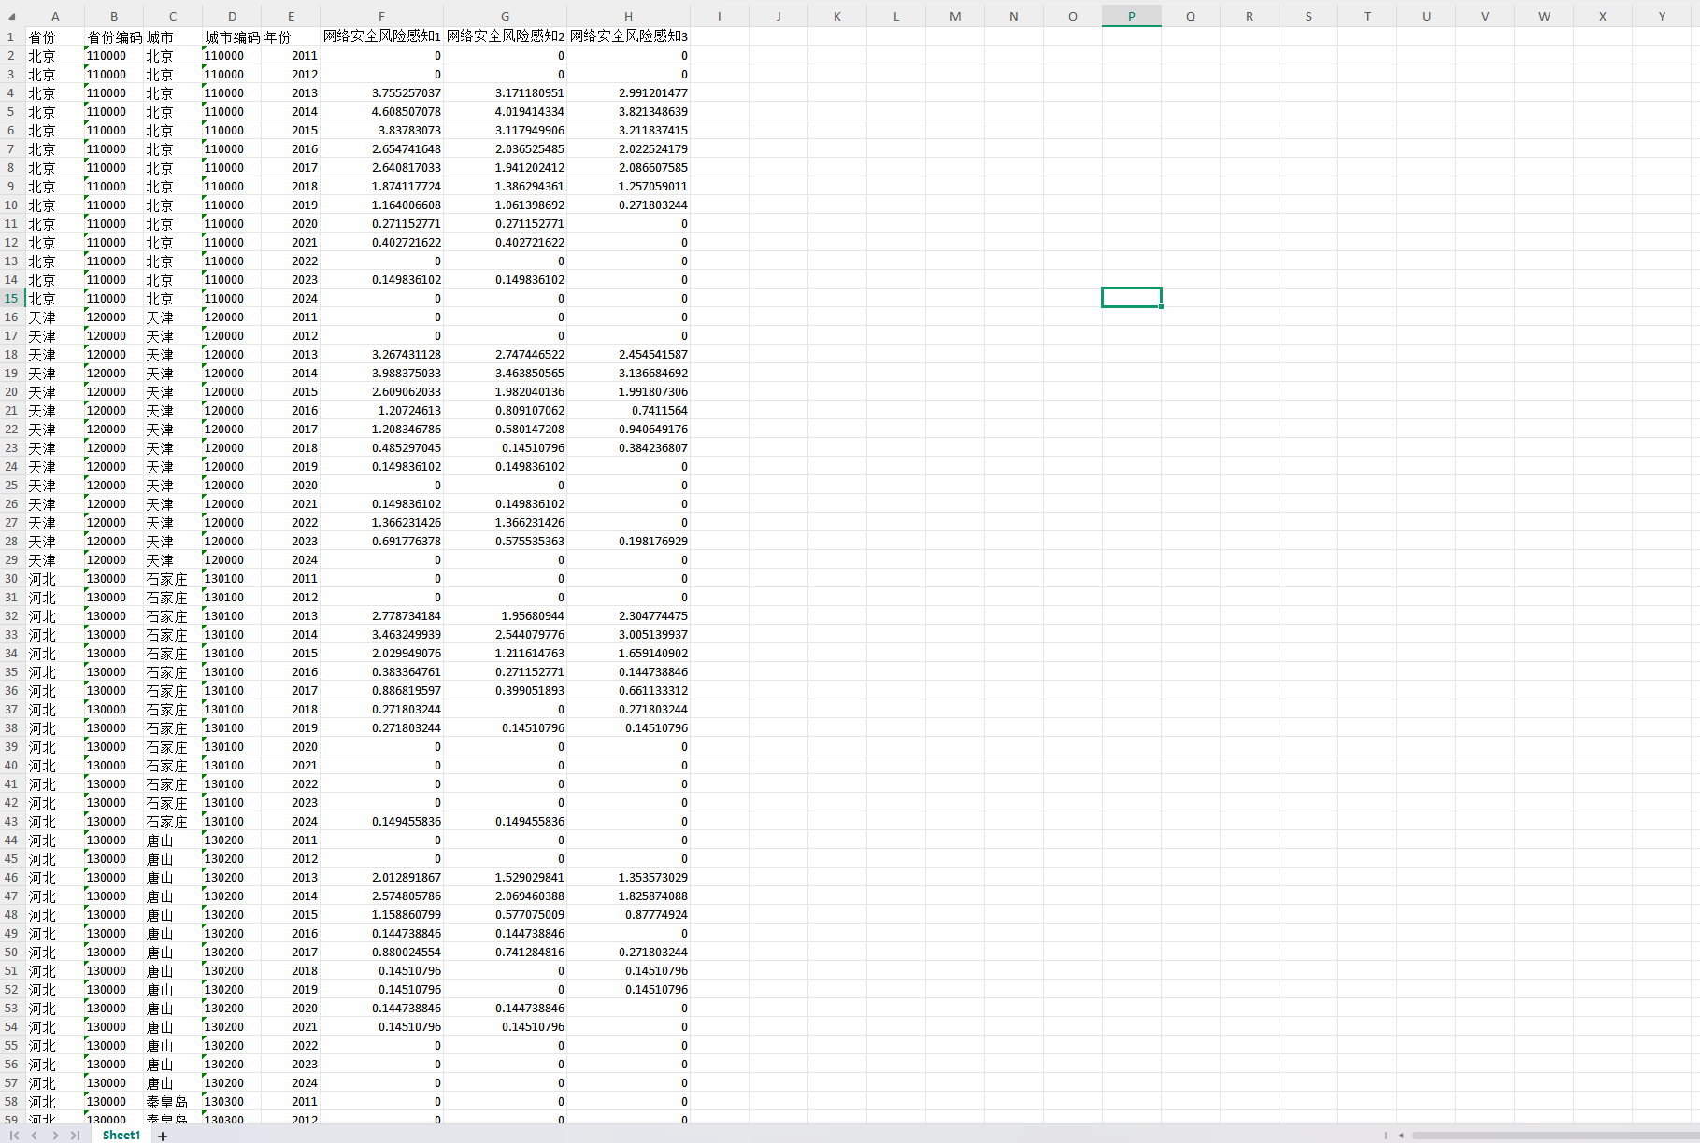Click the cell showing 0.580147208
Viewport: 1700px width, 1143px height.
click(505, 429)
